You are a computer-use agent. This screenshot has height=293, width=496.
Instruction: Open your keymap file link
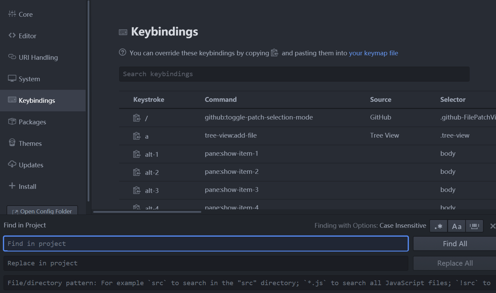(x=373, y=53)
